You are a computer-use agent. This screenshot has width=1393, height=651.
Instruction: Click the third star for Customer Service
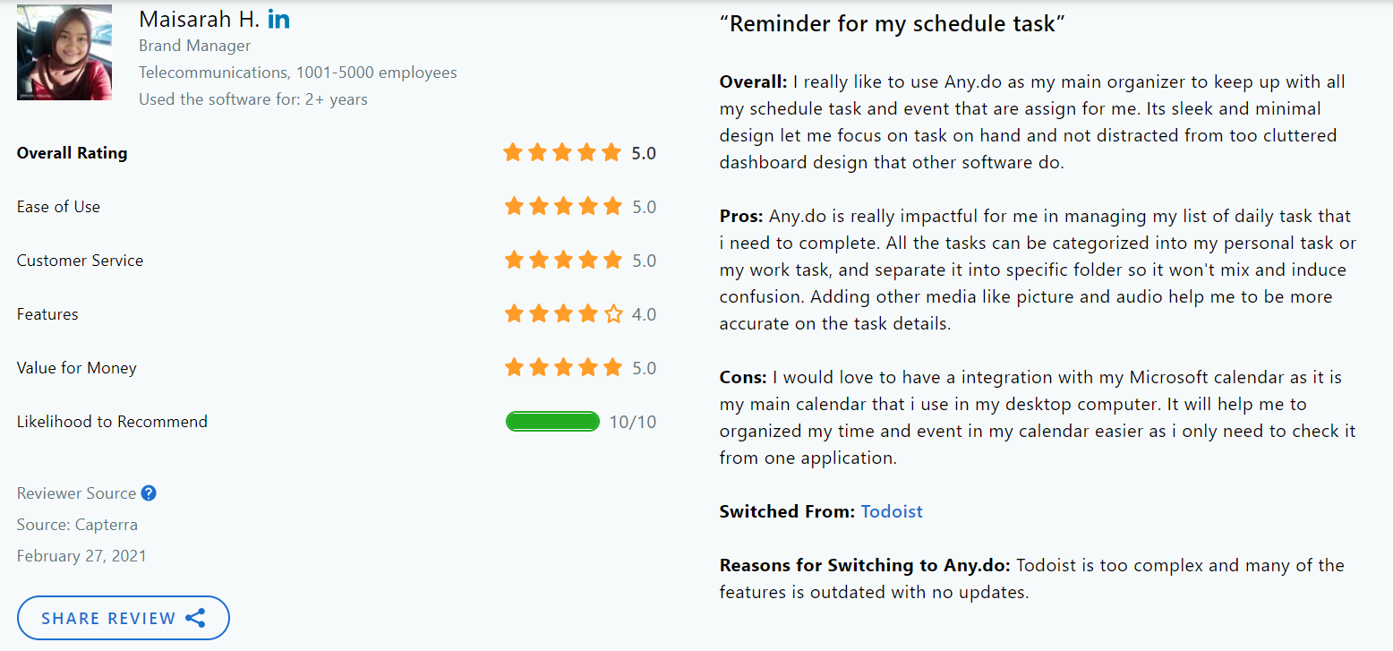(x=565, y=260)
